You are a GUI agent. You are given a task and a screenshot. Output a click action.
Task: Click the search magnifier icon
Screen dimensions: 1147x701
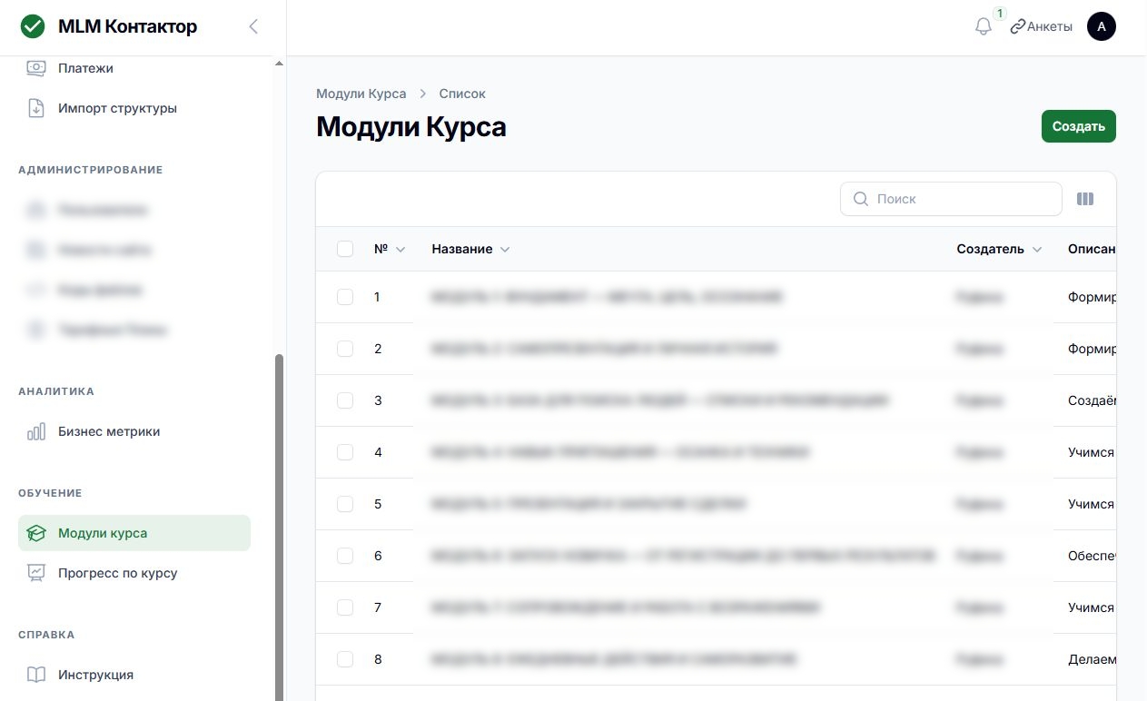point(861,199)
